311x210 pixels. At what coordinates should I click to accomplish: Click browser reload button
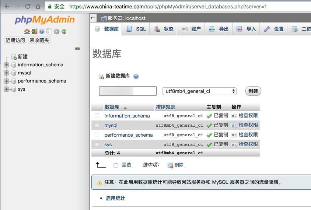click(x=28, y=7)
